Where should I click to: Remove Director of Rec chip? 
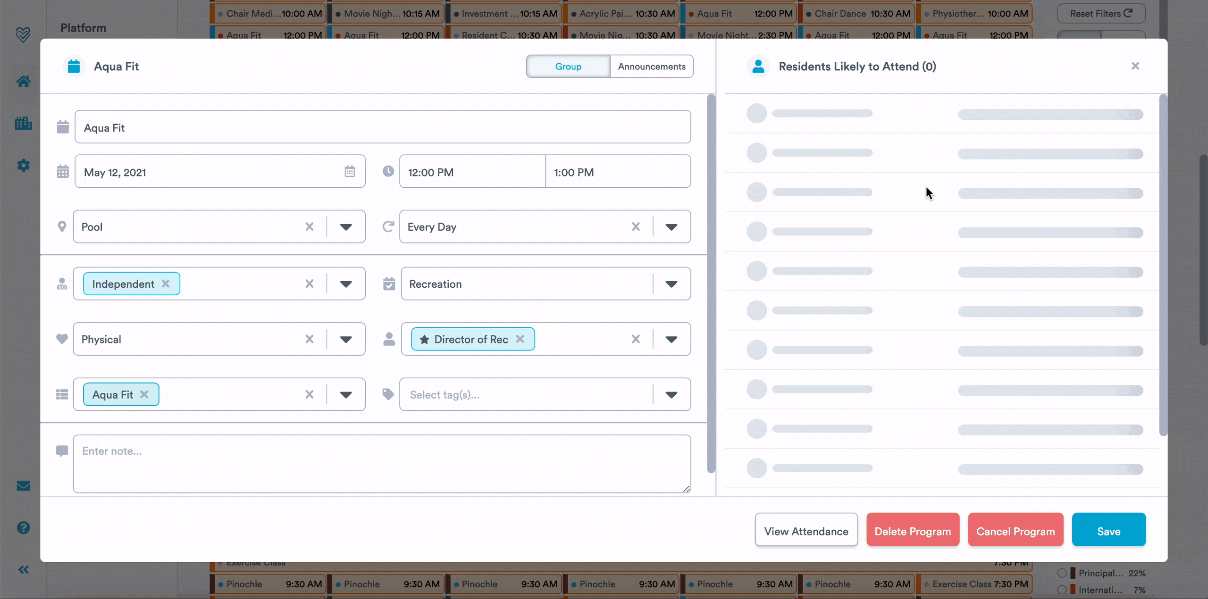click(x=520, y=339)
